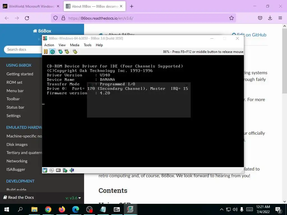Click the hard reset toolbar icon
287x215 pixels.
[52, 52]
